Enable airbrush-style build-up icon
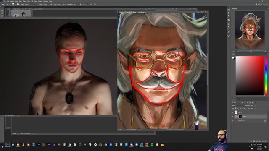This screenshot has height=151, width=269. 64,5
